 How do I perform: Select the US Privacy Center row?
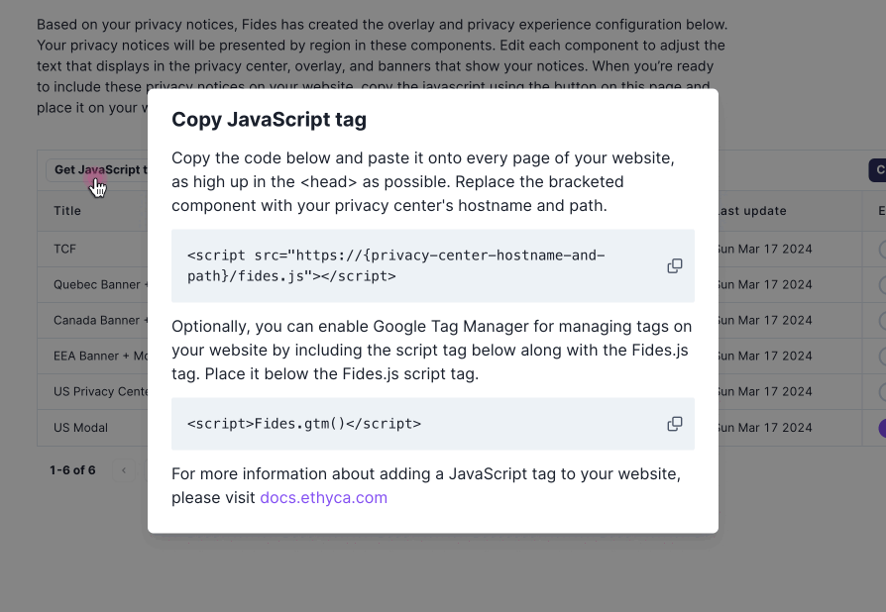(x=100, y=391)
